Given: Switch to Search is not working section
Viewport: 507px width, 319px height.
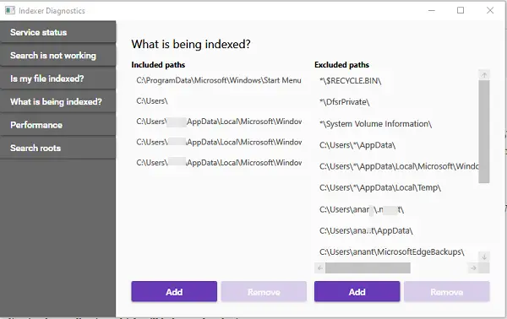Looking at the screenshot, I should (x=57, y=55).
